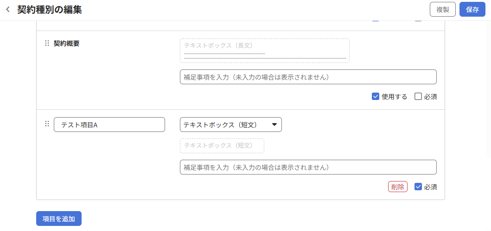Delete テスト項目A using the 削除 button
Viewport: 491px width, 231px height.
click(398, 187)
